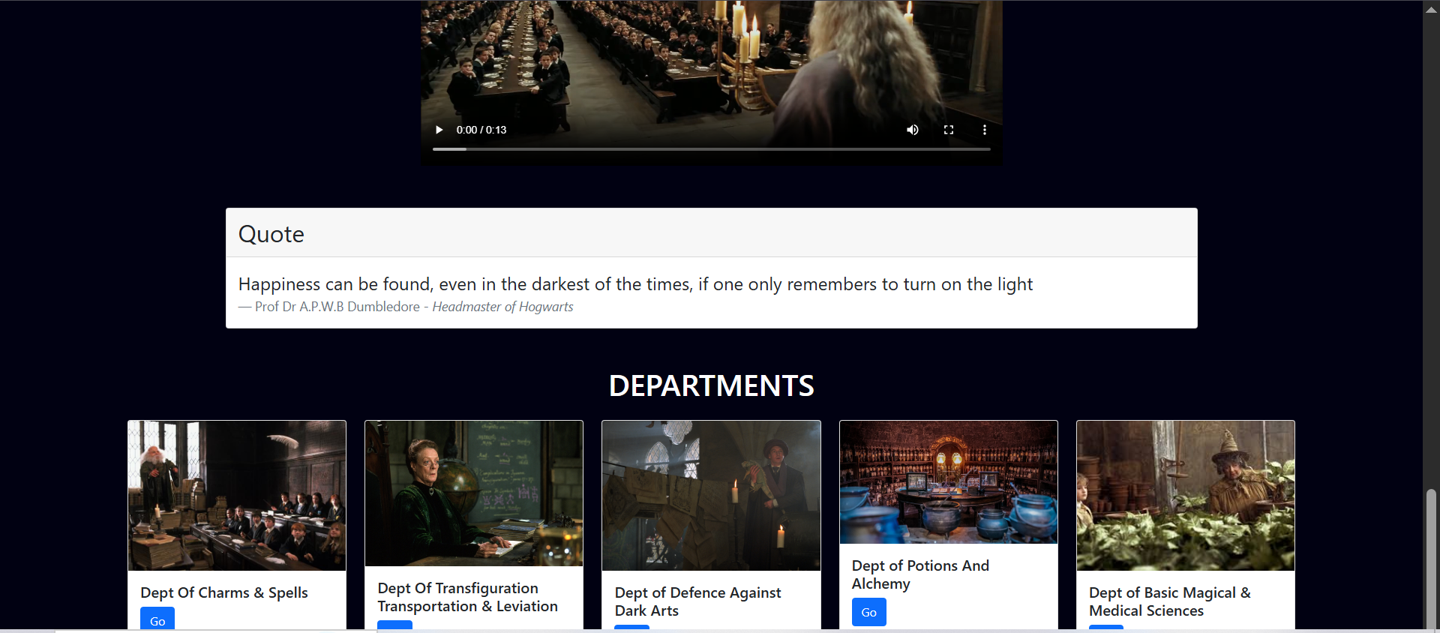Open the video more options menu

[x=985, y=130]
